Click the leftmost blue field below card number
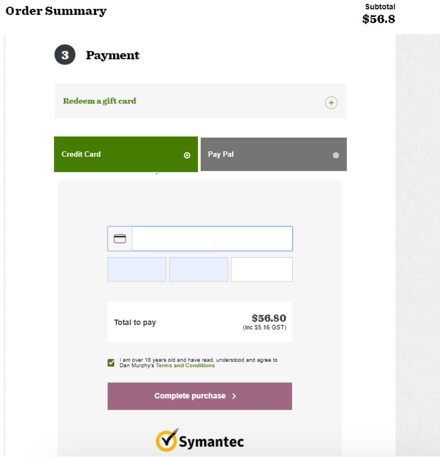Screen dimensions: 440x457 pyautogui.click(x=136, y=270)
